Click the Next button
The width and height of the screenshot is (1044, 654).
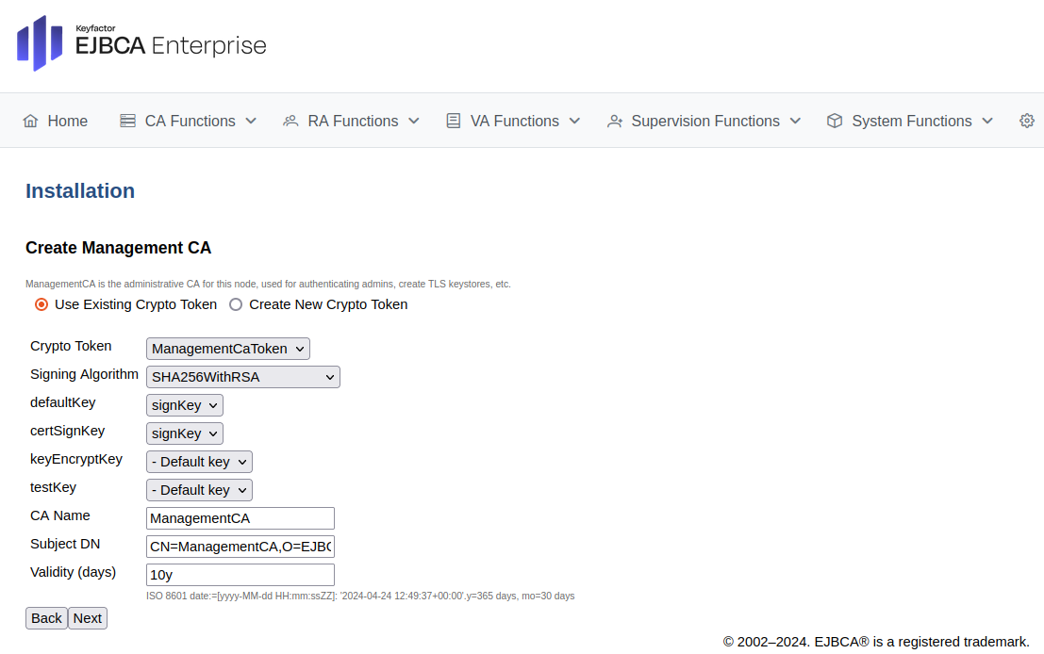(87, 617)
